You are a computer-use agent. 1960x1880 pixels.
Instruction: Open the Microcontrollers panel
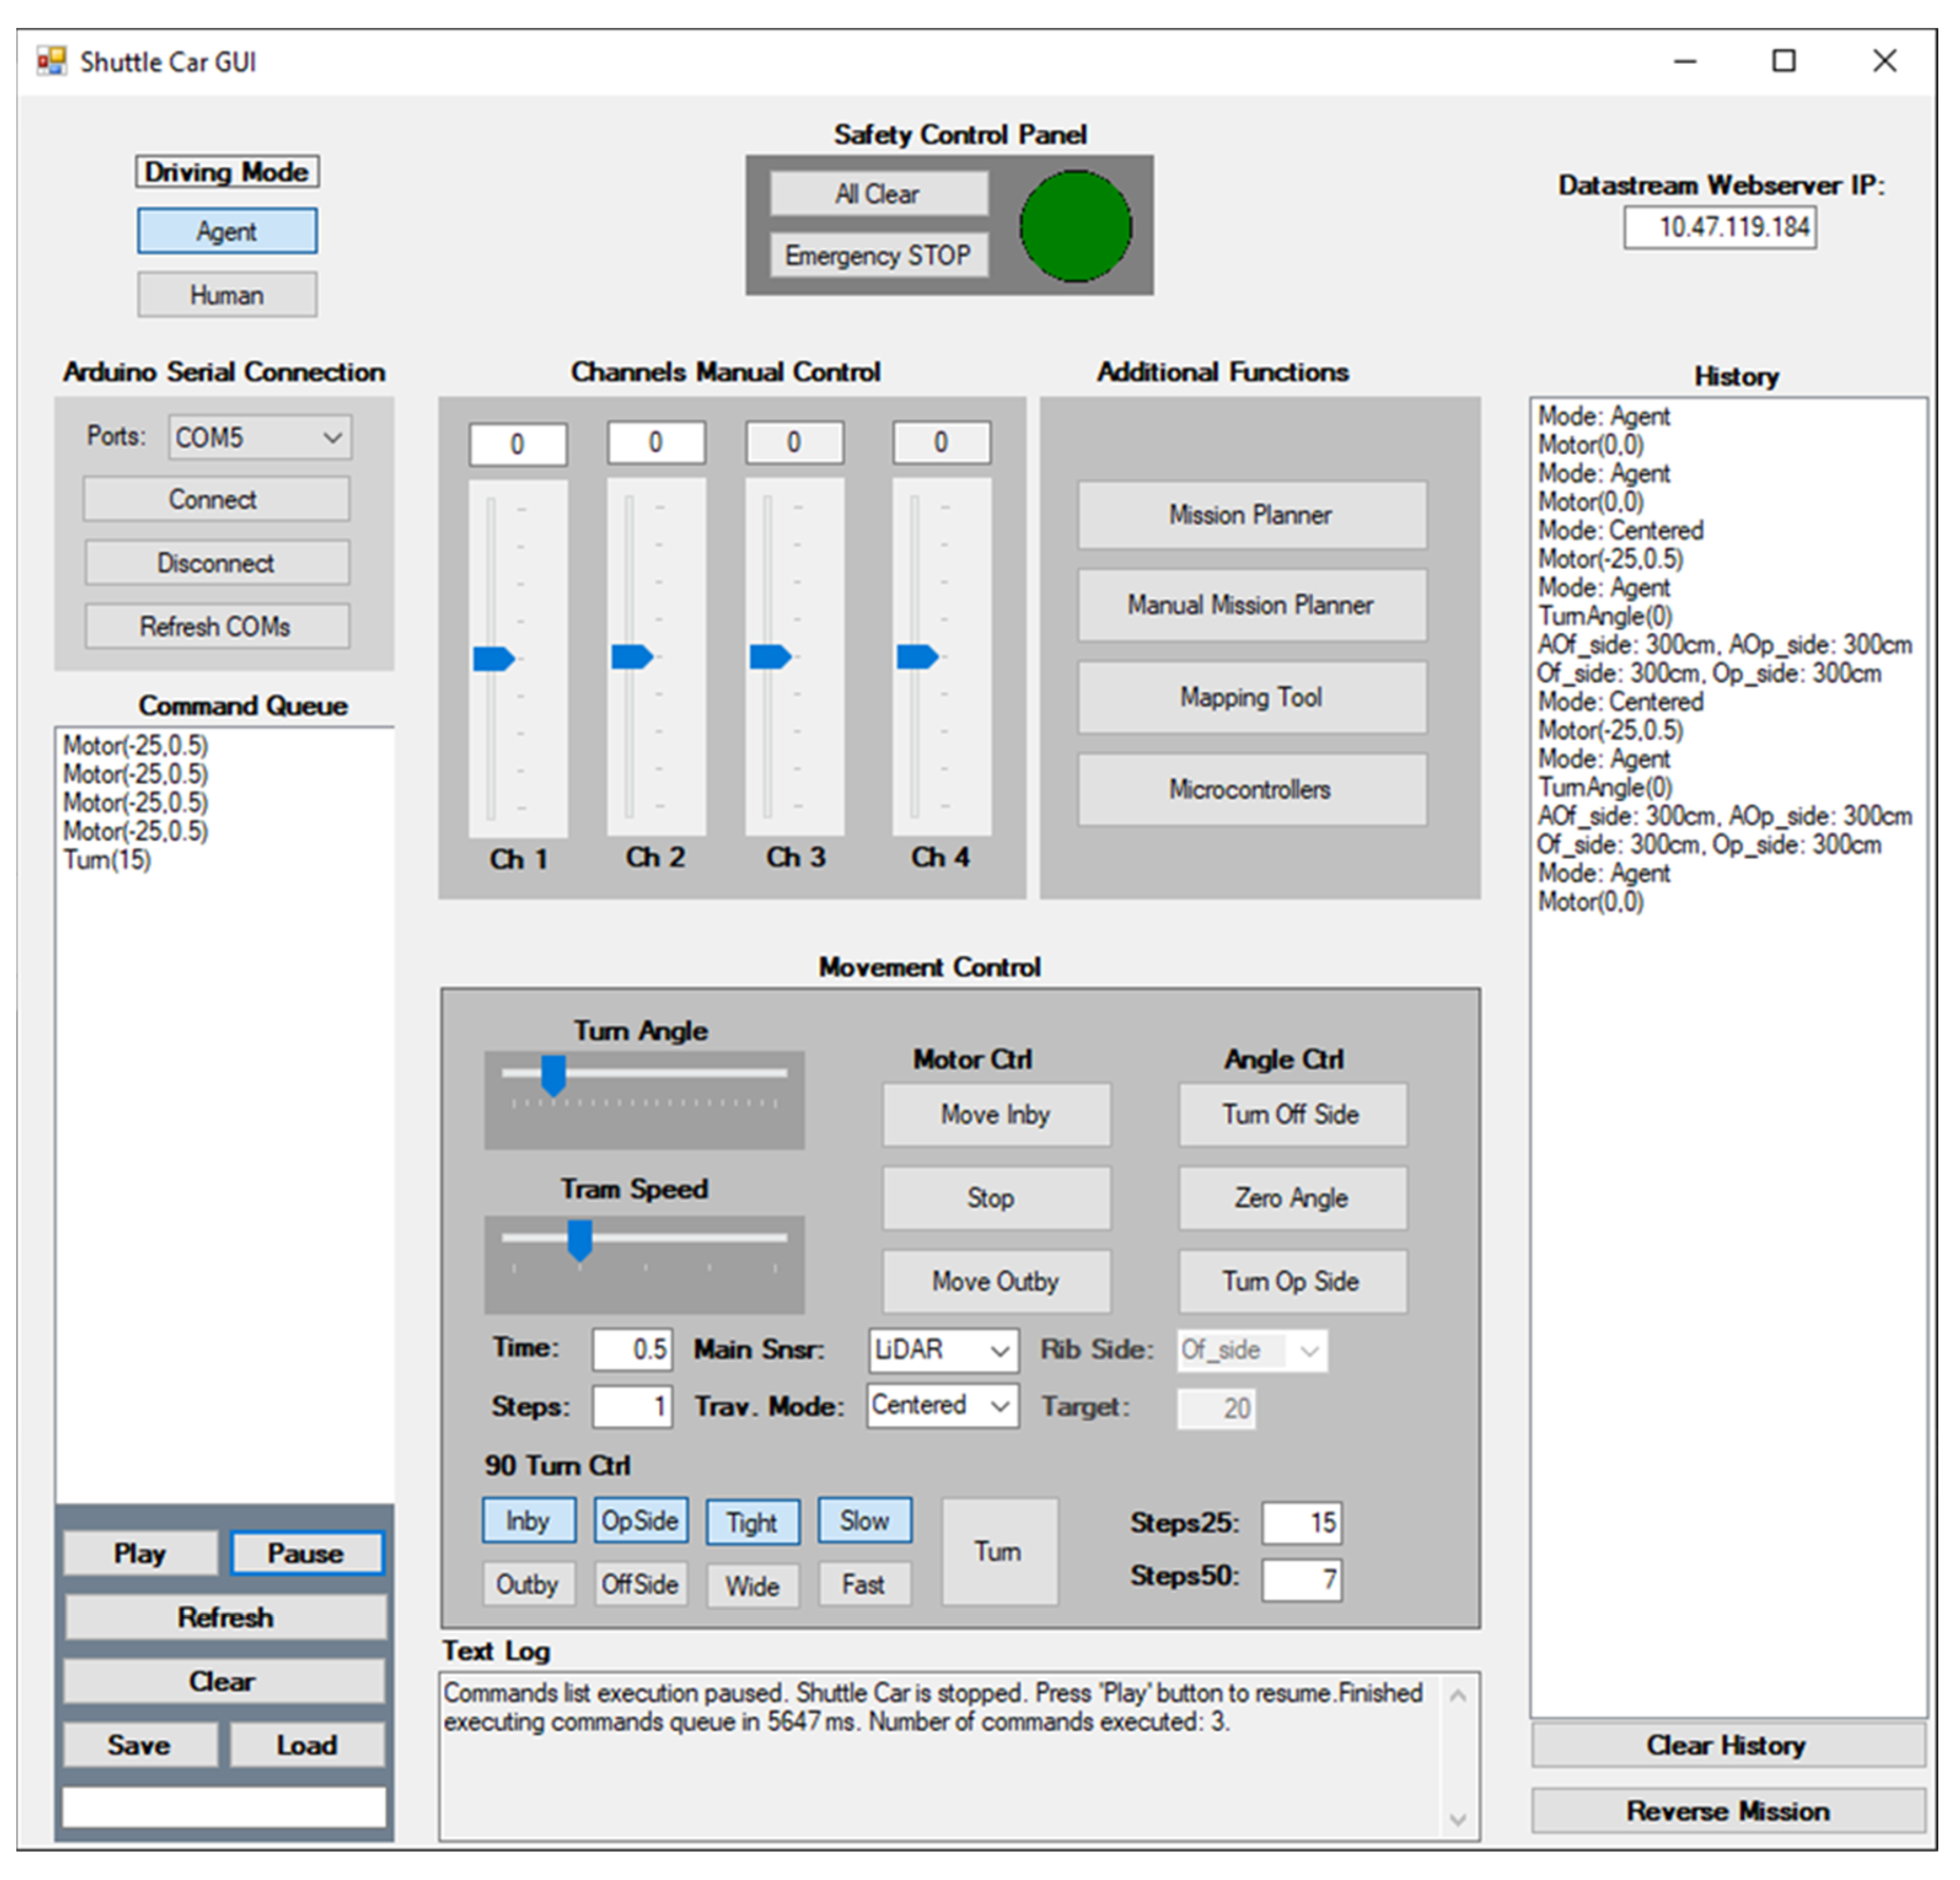coord(1251,789)
